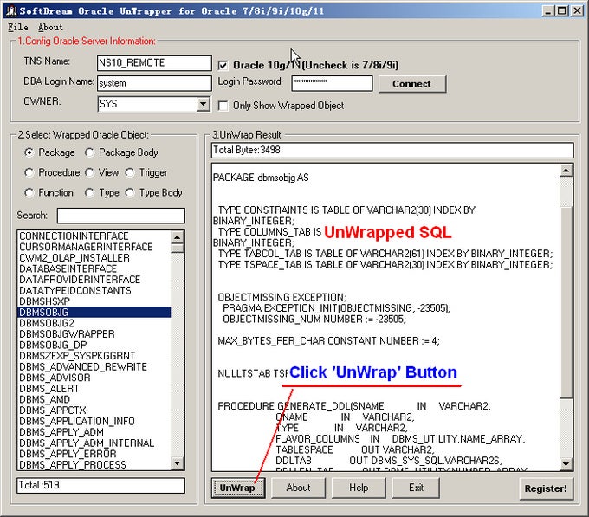Click the Search text box

[x=120, y=216]
